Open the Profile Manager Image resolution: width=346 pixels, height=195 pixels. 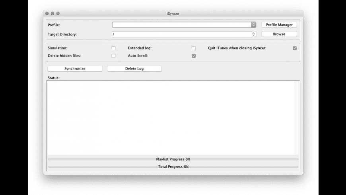click(x=279, y=25)
